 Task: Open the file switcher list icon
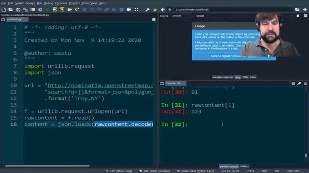point(33,10)
